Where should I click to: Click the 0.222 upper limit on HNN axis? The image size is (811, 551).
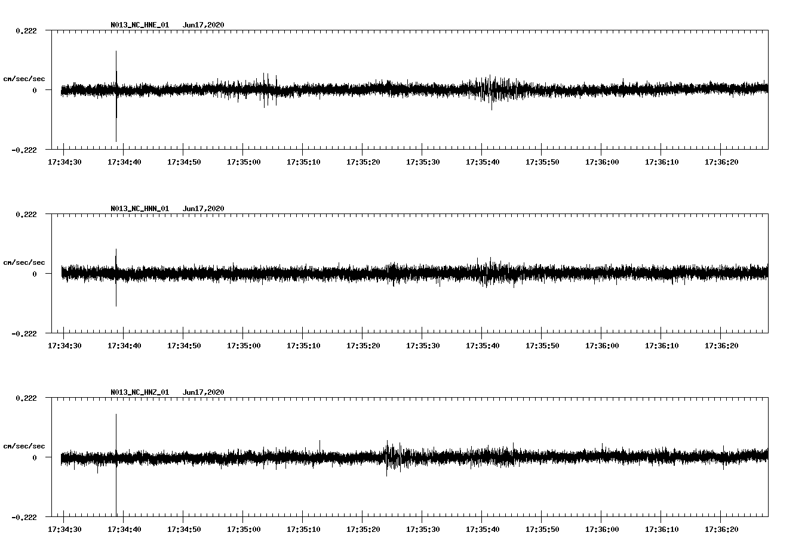26,214
